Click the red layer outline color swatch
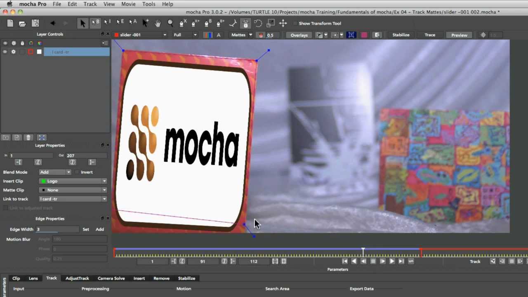 [x=31, y=52]
